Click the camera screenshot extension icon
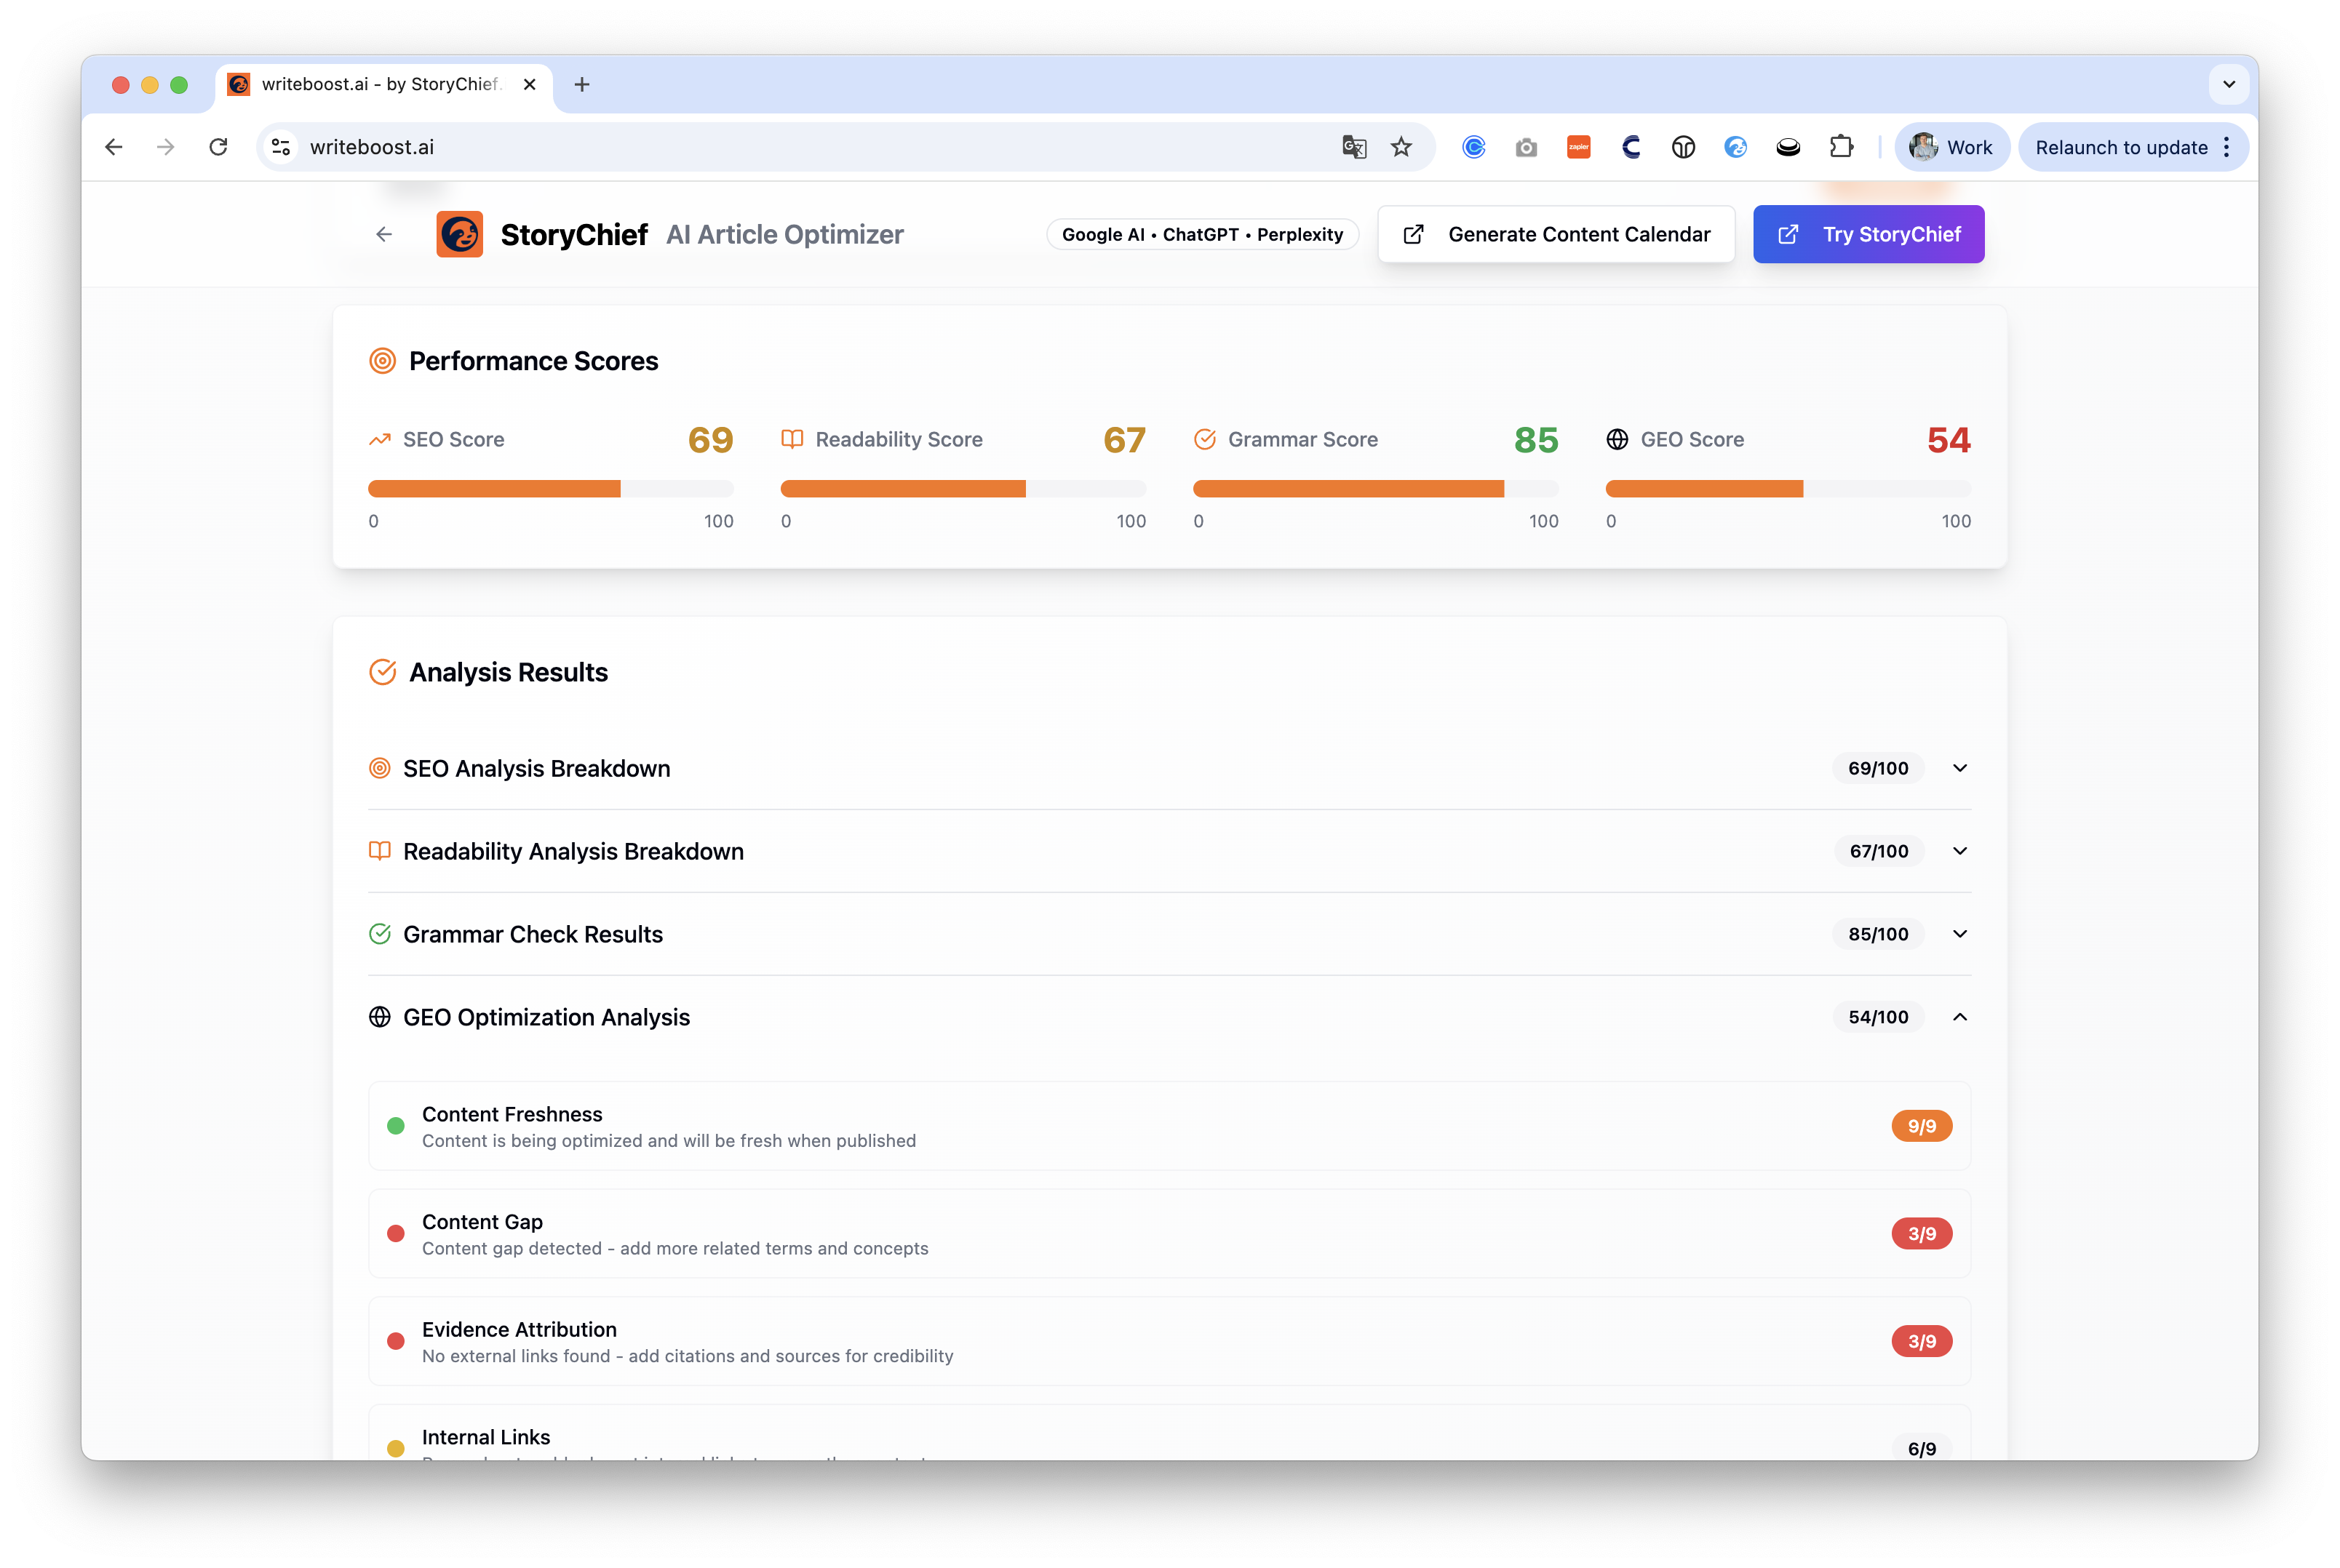2340x1568 pixels. click(1526, 147)
